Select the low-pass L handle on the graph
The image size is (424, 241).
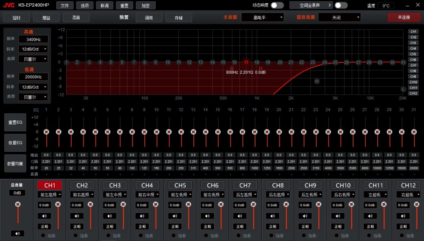[x=403, y=89]
